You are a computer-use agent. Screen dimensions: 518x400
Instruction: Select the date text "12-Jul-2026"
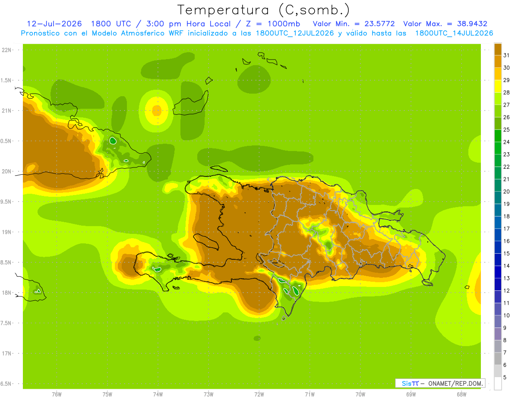(x=54, y=24)
